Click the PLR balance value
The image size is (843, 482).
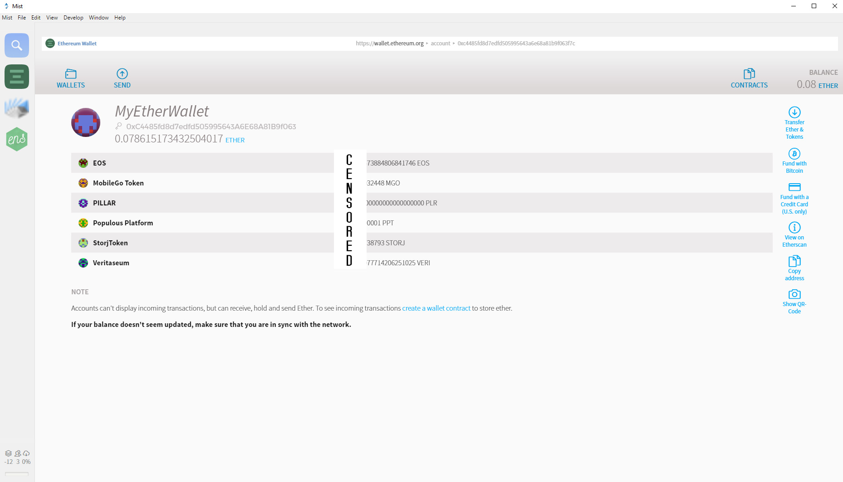[x=402, y=203]
